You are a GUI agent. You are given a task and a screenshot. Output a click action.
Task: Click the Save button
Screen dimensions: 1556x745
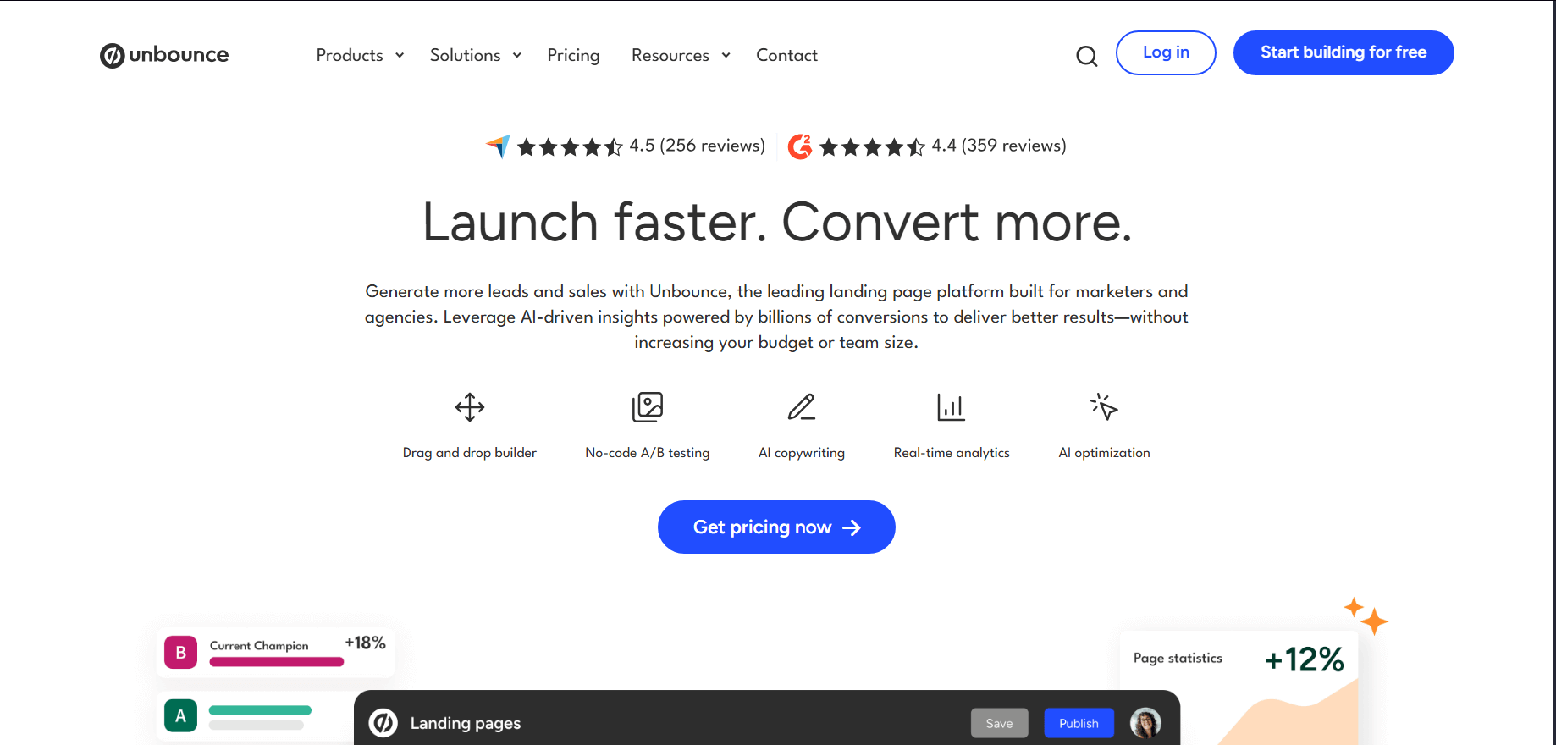coord(999,723)
